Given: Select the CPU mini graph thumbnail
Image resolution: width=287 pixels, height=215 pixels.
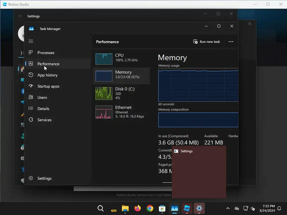Looking at the screenshot, I should (x=104, y=59).
